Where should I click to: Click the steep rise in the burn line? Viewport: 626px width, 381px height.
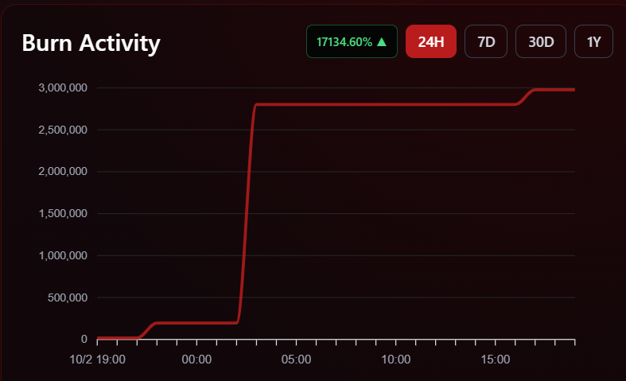247,214
